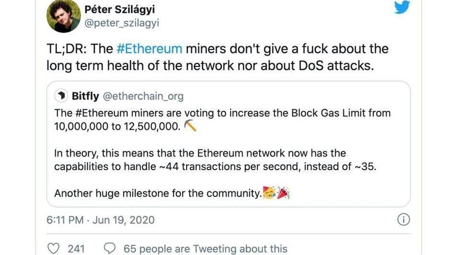The height and width of the screenshot is (255, 460).
Task: Click the party face emoji
Action: (269, 194)
